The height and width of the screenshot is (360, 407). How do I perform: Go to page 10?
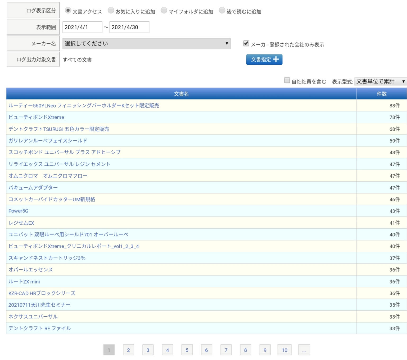[284, 350]
